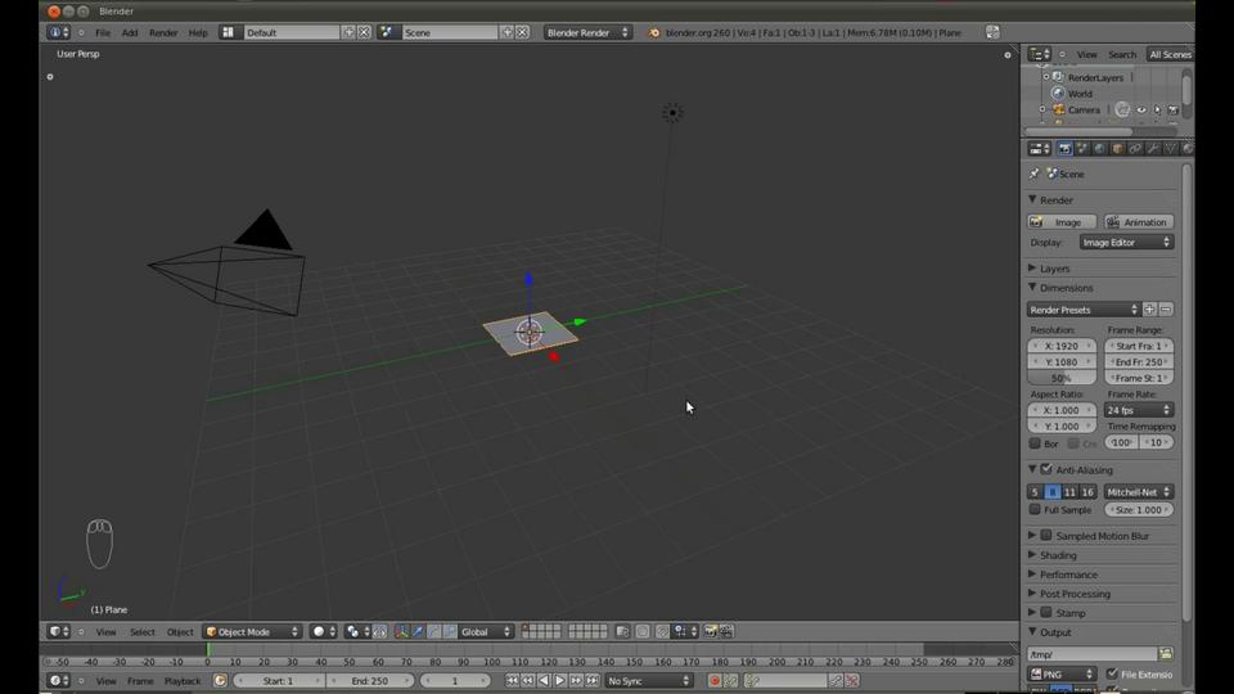Jump to the timeline's last frame
The image size is (1234, 694).
tap(592, 681)
